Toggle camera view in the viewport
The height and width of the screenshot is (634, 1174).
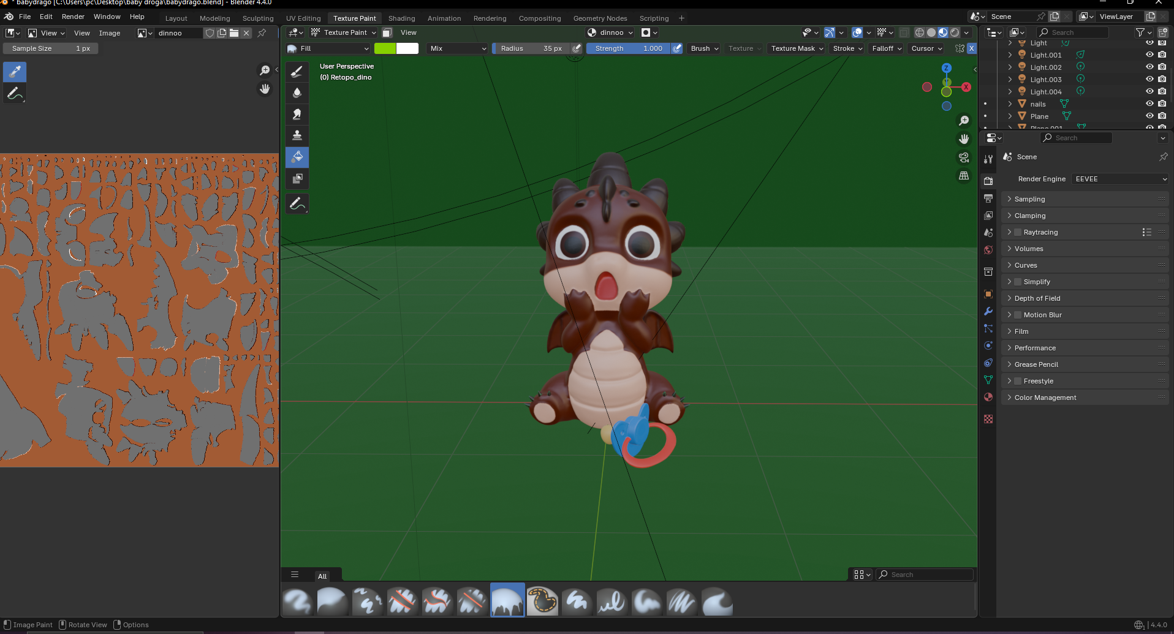coord(964,157)
